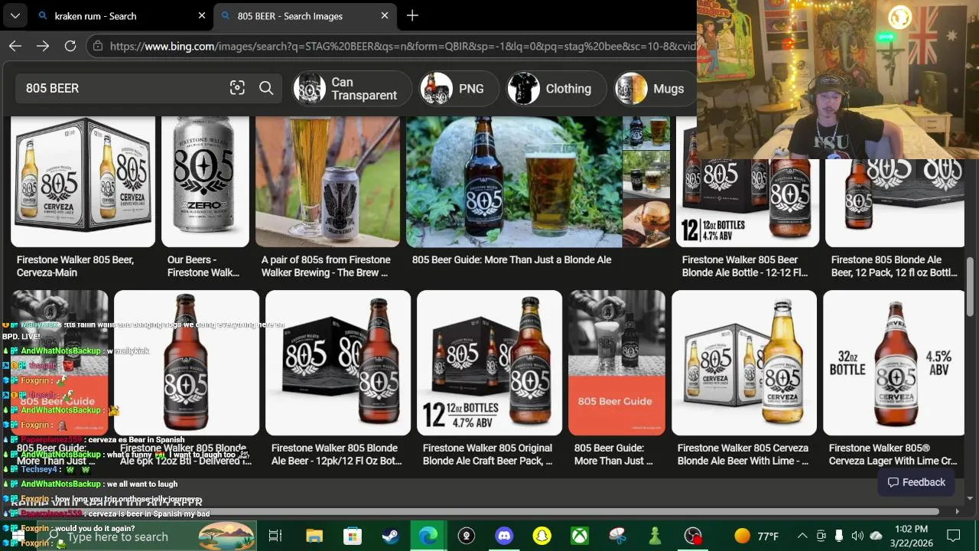Open volume control in system tray
Screen dimensions: 979x551
(x=857, y=536)
